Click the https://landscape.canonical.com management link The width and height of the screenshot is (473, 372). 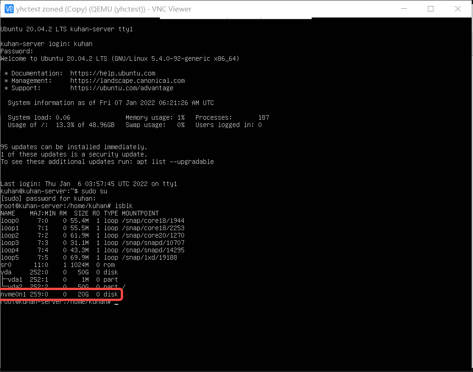[x=127, y=80]
